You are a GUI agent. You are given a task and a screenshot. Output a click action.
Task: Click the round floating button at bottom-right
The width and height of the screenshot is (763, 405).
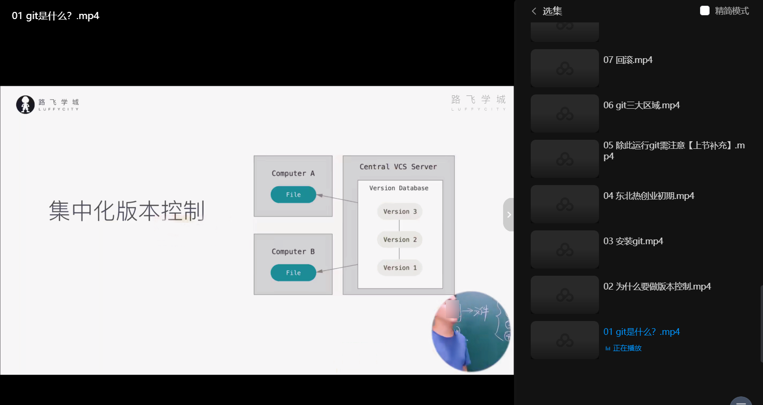pyautogui.click(x=741, y=401)
